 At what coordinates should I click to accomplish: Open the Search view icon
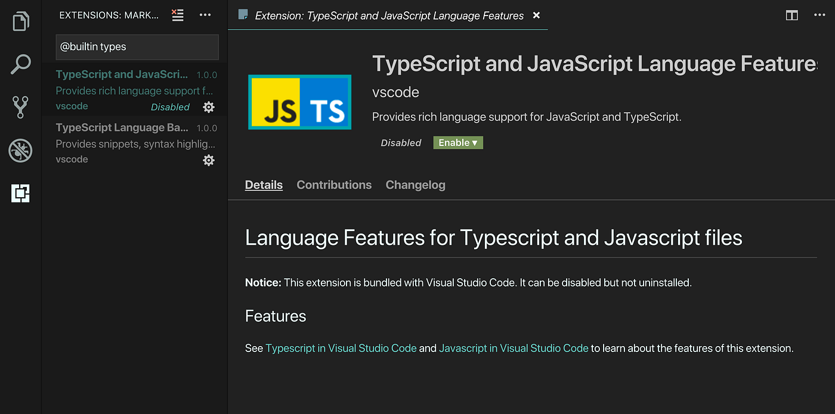tap(20, 64)
